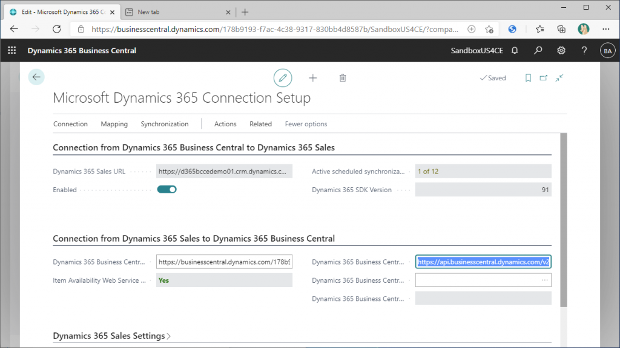Click the browser address bar

click(275, 29)
